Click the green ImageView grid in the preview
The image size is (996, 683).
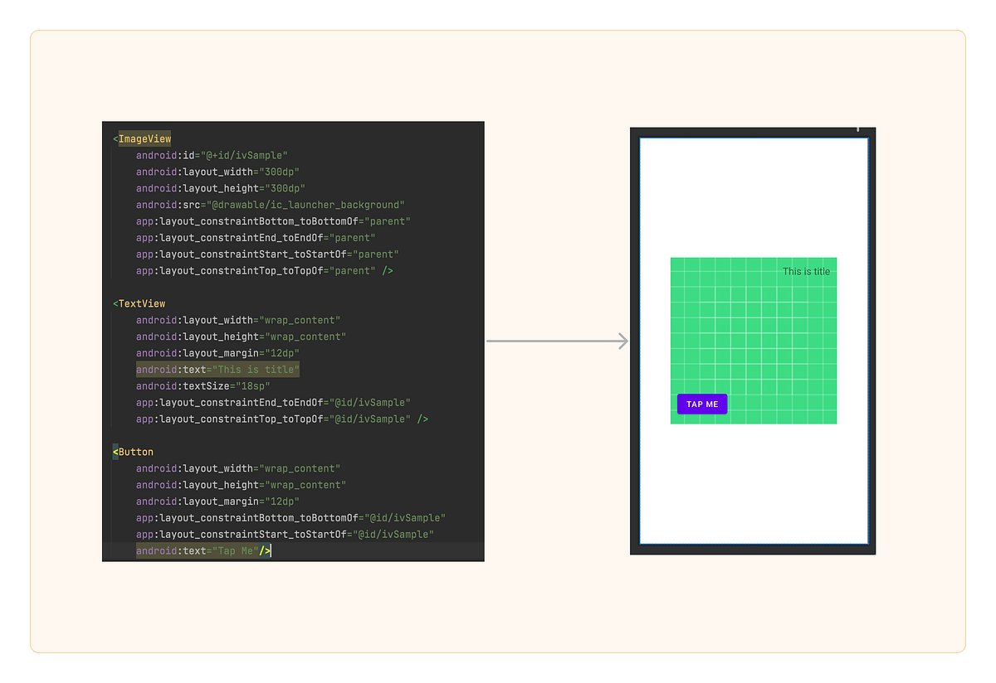[754, 341]
